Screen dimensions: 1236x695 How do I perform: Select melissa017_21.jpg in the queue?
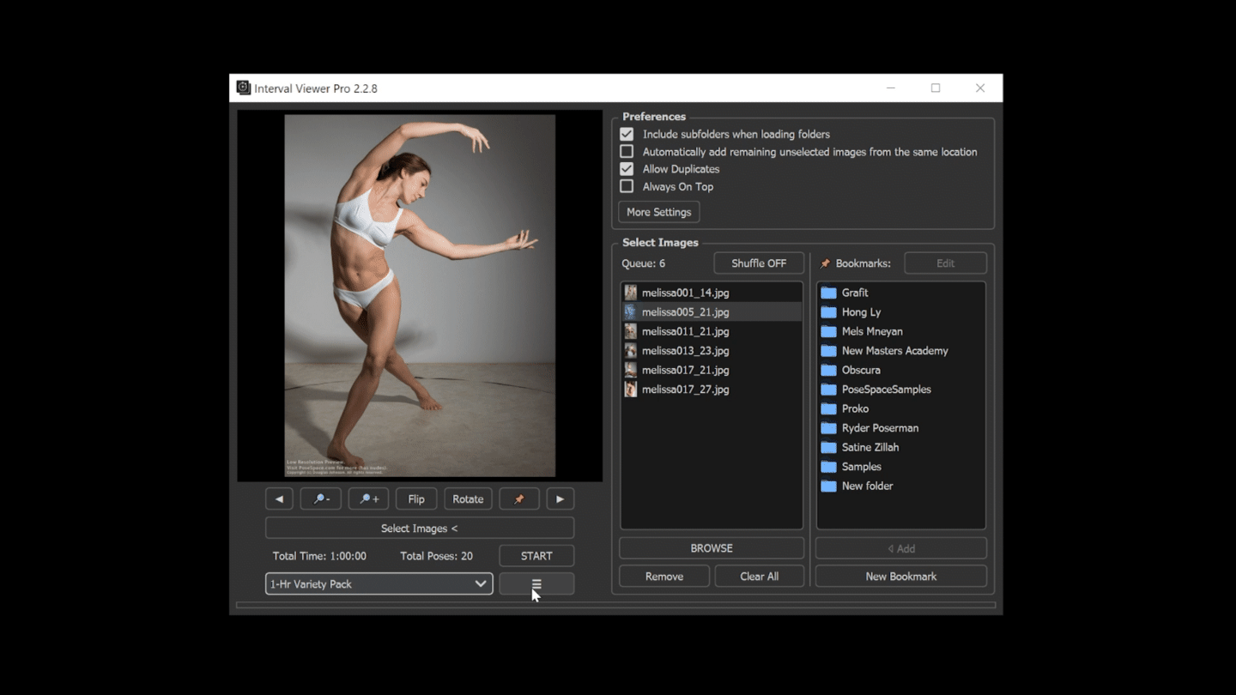pos(712,370)
